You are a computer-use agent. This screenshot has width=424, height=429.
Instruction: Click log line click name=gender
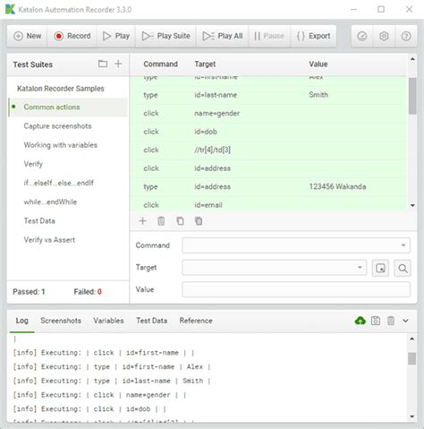click(100, 395)
